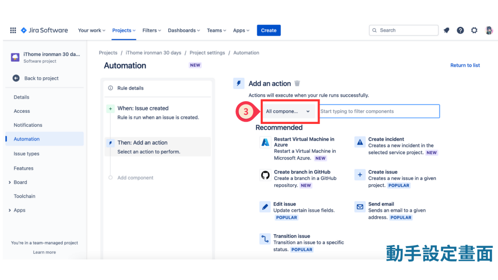Select Create issue action title
Screen dimensions: 498x280
(x=383, y=172)
